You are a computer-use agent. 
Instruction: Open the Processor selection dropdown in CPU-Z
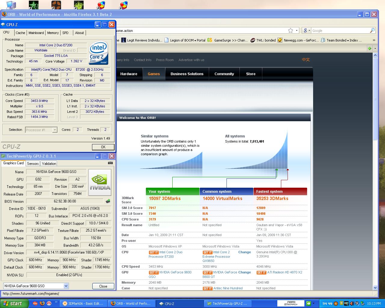pyautogui.click(x=55, y=130)
